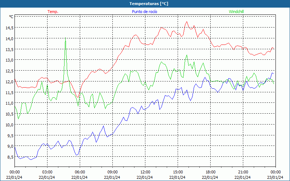The width and height of the screenshot is (290, 181).
Task: Click the Temperaturas [°C] title bar
Action: (145, 4)
